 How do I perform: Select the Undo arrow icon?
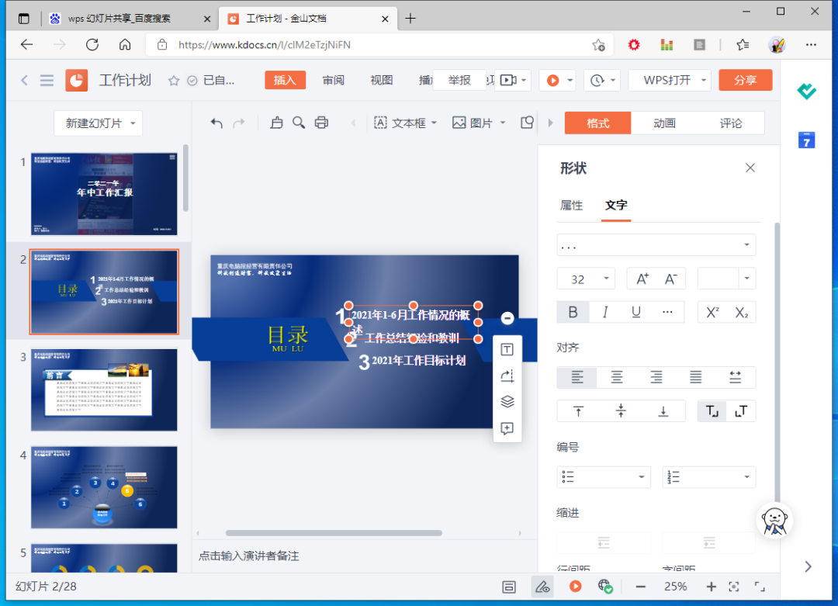point(216,122)
